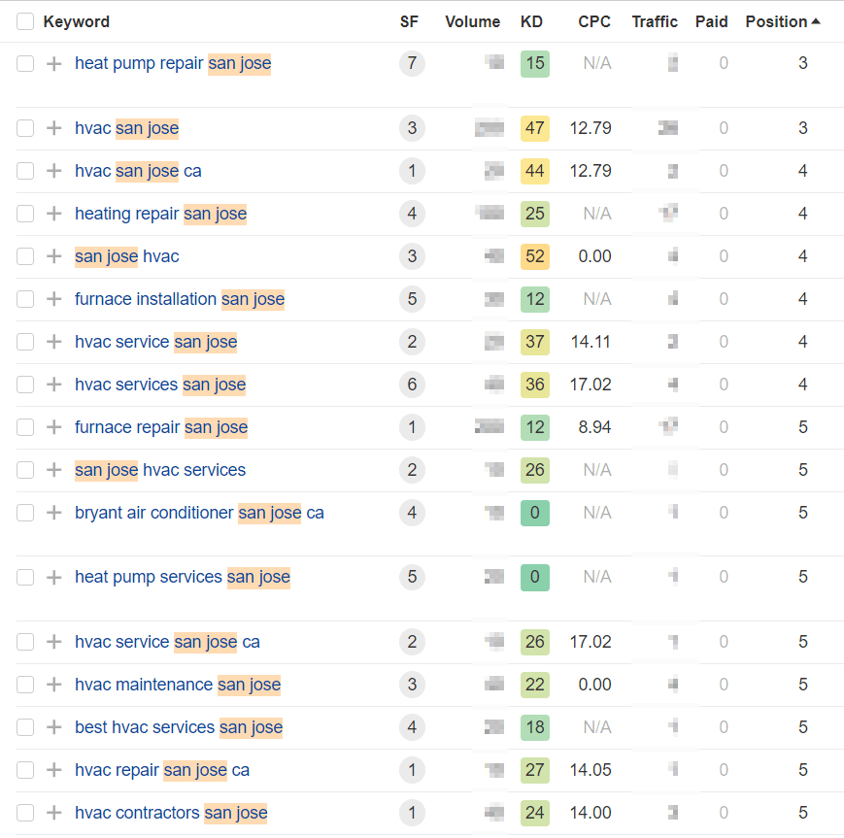Check the checkbox for "furnace repair san jose"
Viewport: 844px width, 838px height.
point(24,427)
